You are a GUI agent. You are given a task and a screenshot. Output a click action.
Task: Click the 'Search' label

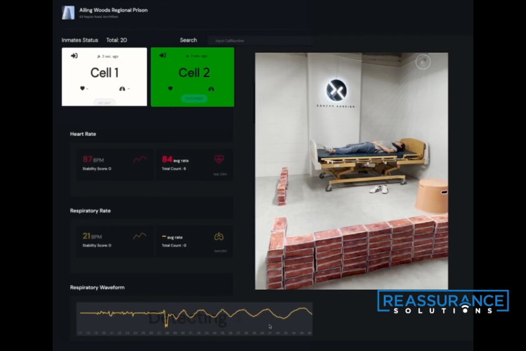pos(188,40)
